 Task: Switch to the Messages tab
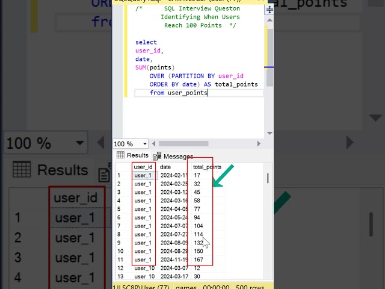[x=173, y=157]
